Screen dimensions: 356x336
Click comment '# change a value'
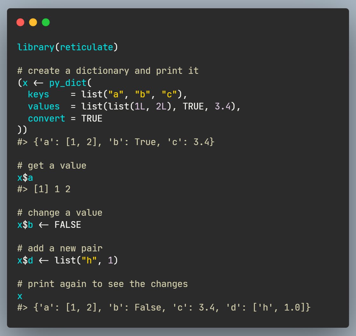tap(60, 213)
